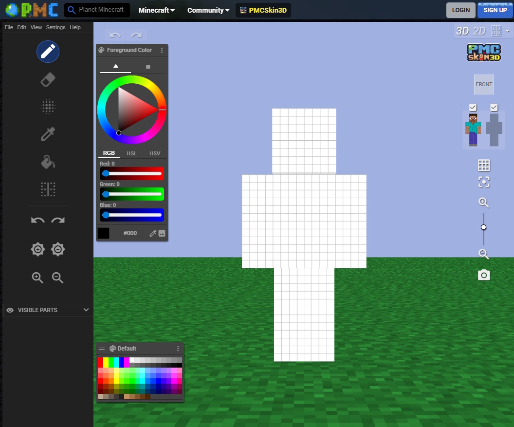This screenshot has width=514, height=427.
Task: Select the Mirror drawing tool
Action: point(48,189)
